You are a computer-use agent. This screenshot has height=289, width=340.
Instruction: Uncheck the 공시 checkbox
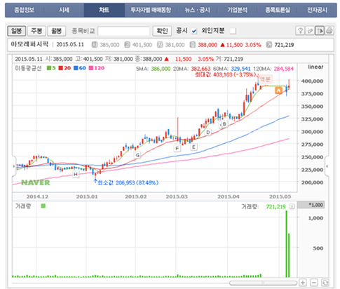point(194,31)
